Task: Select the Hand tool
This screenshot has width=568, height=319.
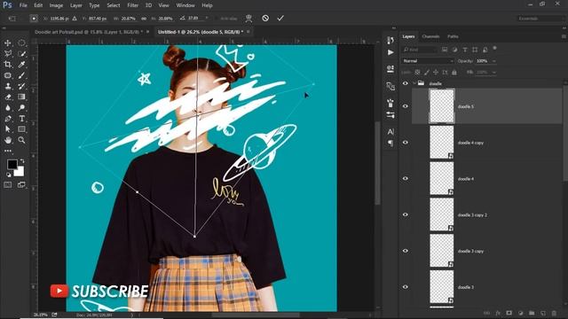Action: [x=8, y=140]
